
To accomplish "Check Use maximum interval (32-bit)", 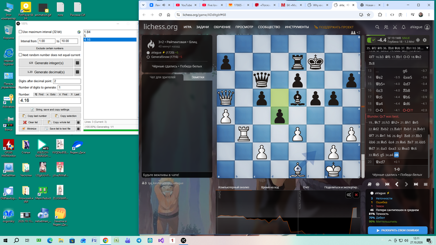I will [20, 32].
